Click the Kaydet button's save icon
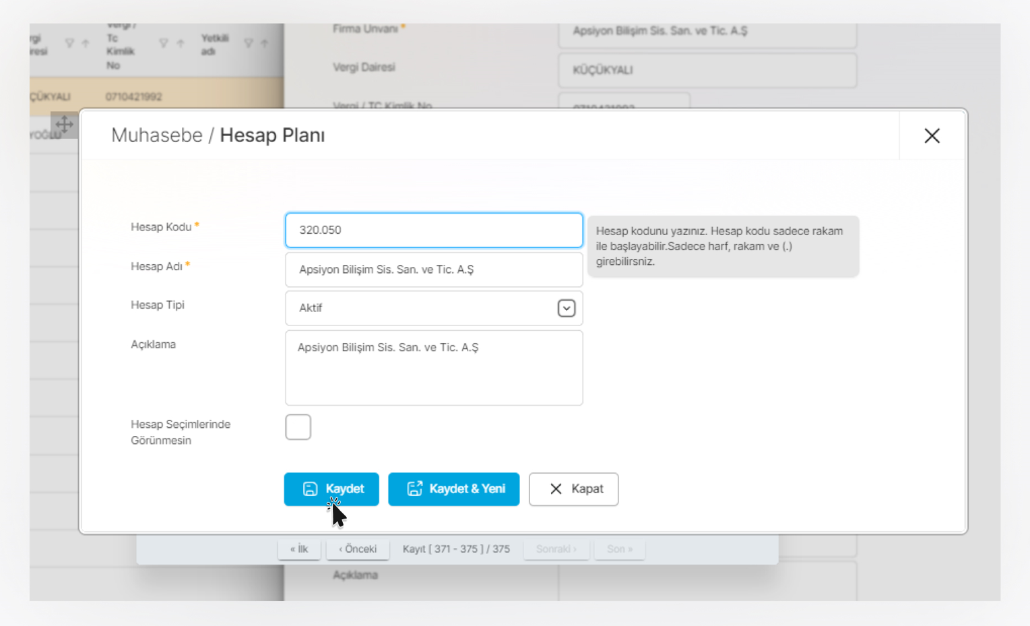The image size is (1030, 626). (310, 489)
